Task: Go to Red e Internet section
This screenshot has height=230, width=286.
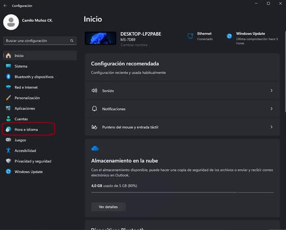Action: pyautogui.click(x=40, y=87)
